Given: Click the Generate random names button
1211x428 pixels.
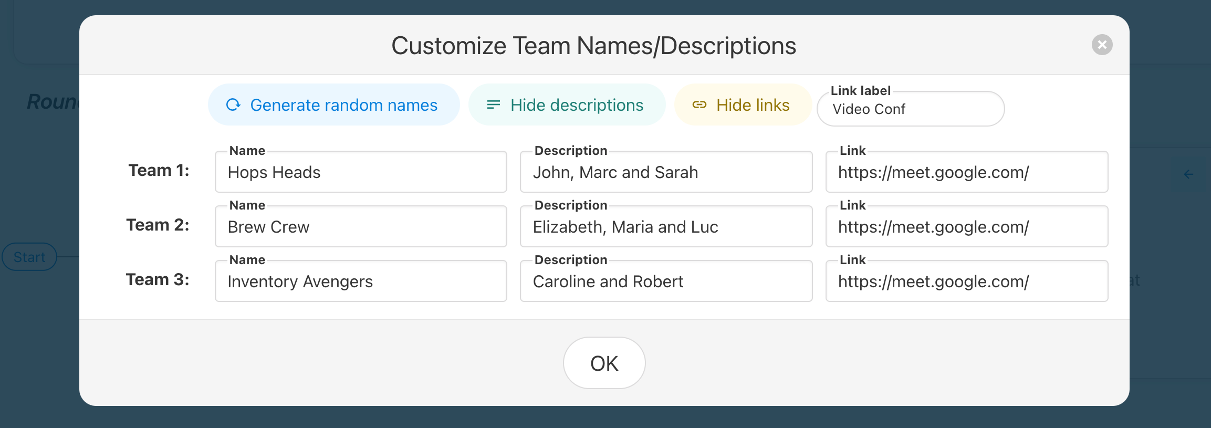Looking at the screenshot, I should [334, 105].
